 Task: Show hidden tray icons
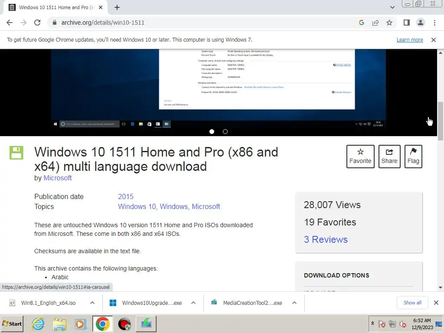pos(372,323)
